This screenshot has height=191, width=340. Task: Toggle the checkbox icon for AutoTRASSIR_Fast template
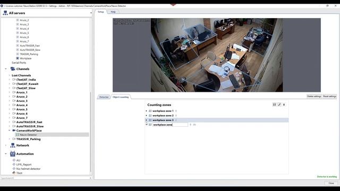point(18,46)
